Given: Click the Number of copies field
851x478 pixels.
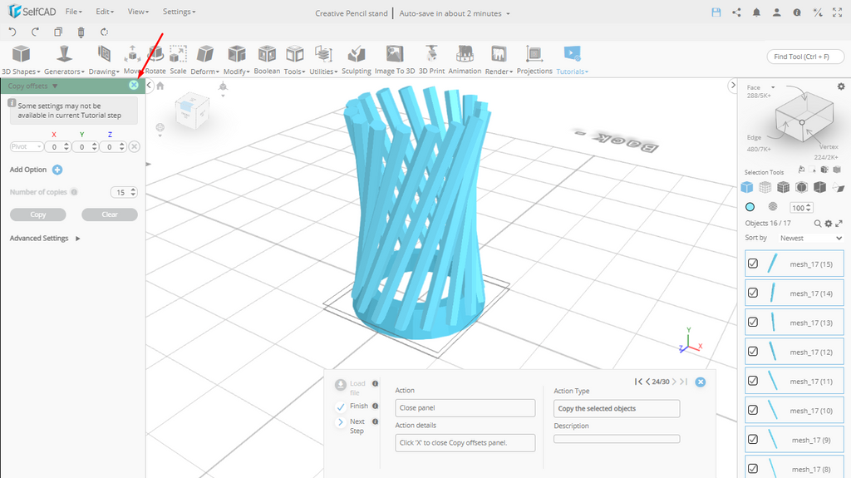Looking at the screenshot, I should pyautogui.click(x=124, y=192).
